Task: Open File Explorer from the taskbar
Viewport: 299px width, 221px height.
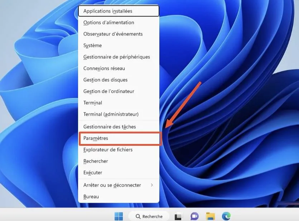Action: click(x=210, y=216)
